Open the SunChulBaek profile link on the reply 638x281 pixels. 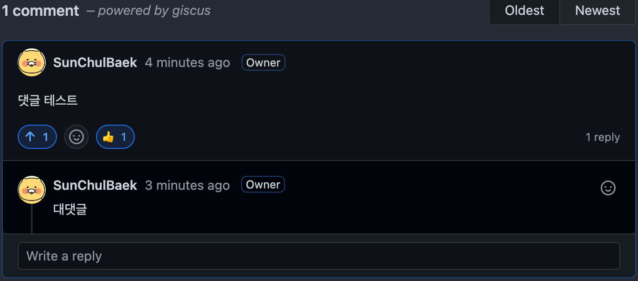coord(95,185)
